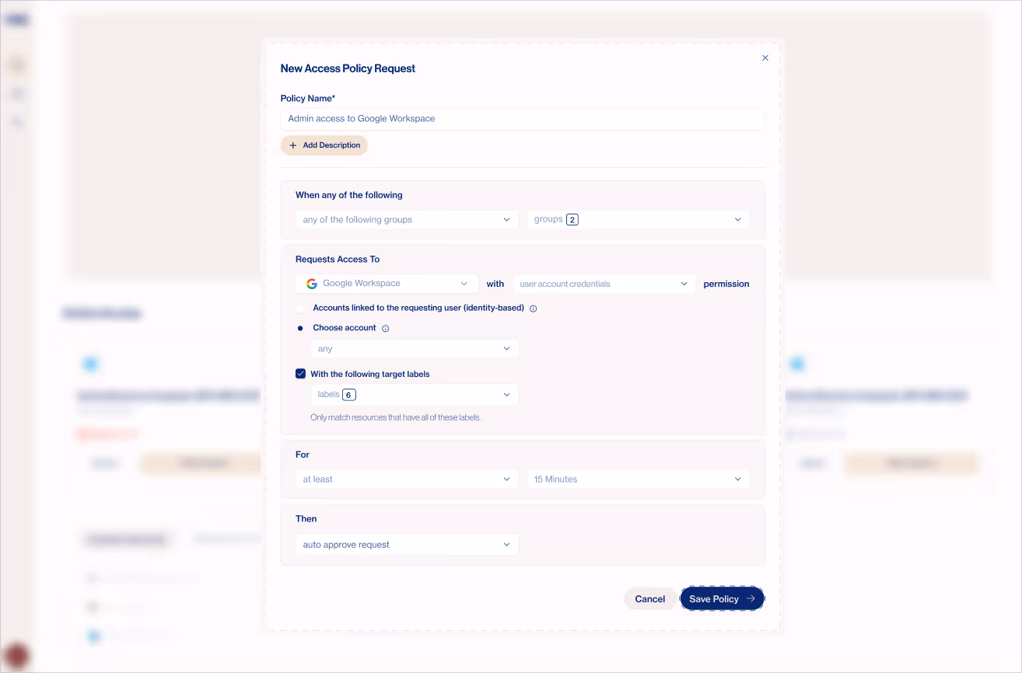
Task: Open the 'any' account dropdown
Action: coord(415,349)
